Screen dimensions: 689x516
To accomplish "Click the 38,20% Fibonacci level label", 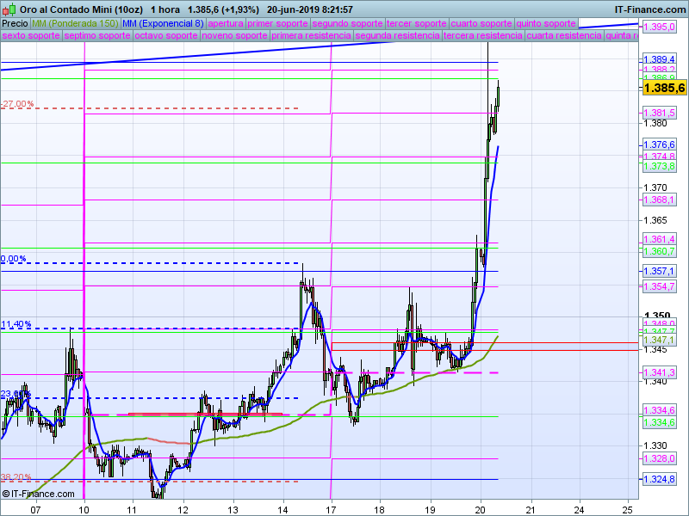I will [x=16, y=476].
